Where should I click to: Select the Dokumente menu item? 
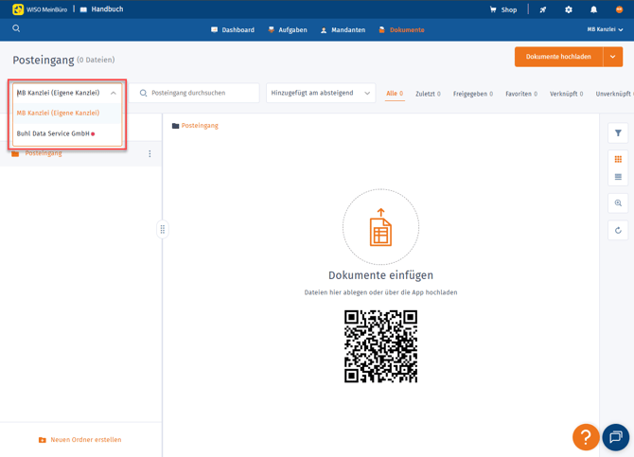pos(401,30)
